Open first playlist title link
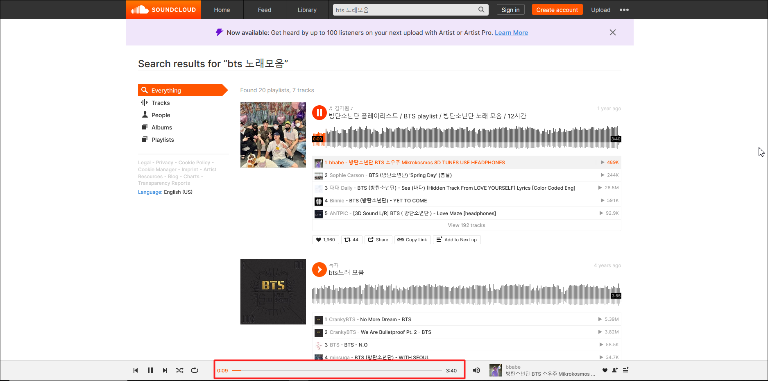768x381 pixels. tap(427, 116)
